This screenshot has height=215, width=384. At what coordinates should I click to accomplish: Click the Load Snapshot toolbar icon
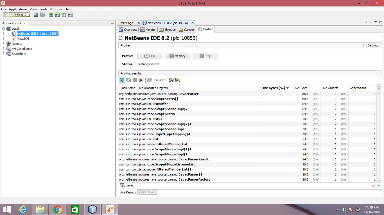pos(36,15)
